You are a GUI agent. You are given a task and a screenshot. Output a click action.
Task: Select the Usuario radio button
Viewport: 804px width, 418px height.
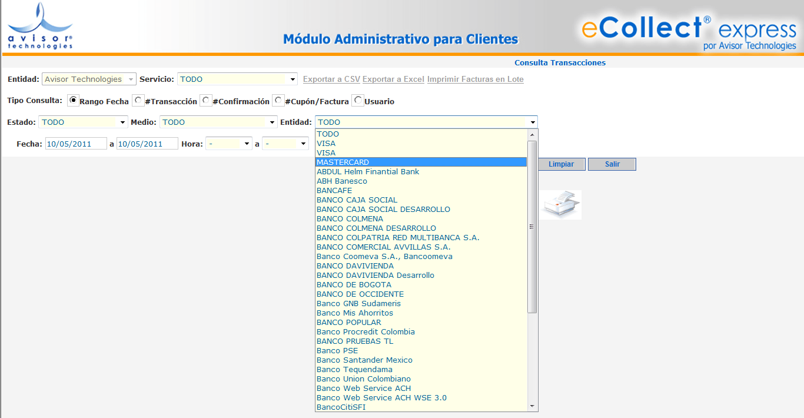click(357, 101)
